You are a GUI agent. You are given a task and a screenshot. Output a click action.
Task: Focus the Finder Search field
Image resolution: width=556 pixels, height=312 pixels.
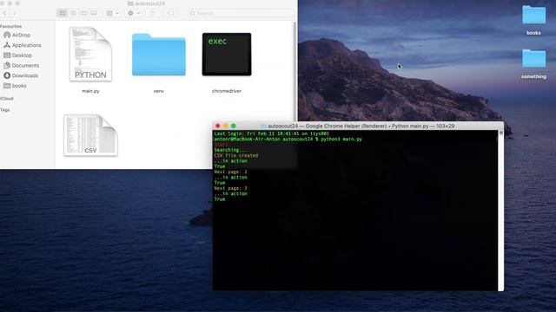[x=242, y=13]
